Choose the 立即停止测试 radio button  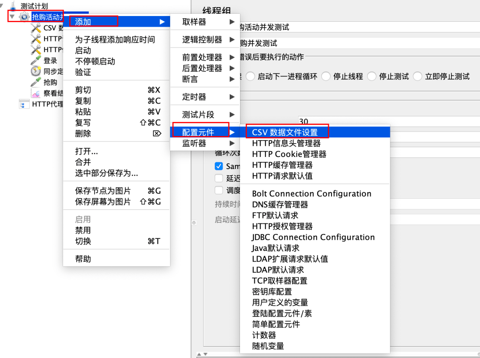tap(417, 76)
